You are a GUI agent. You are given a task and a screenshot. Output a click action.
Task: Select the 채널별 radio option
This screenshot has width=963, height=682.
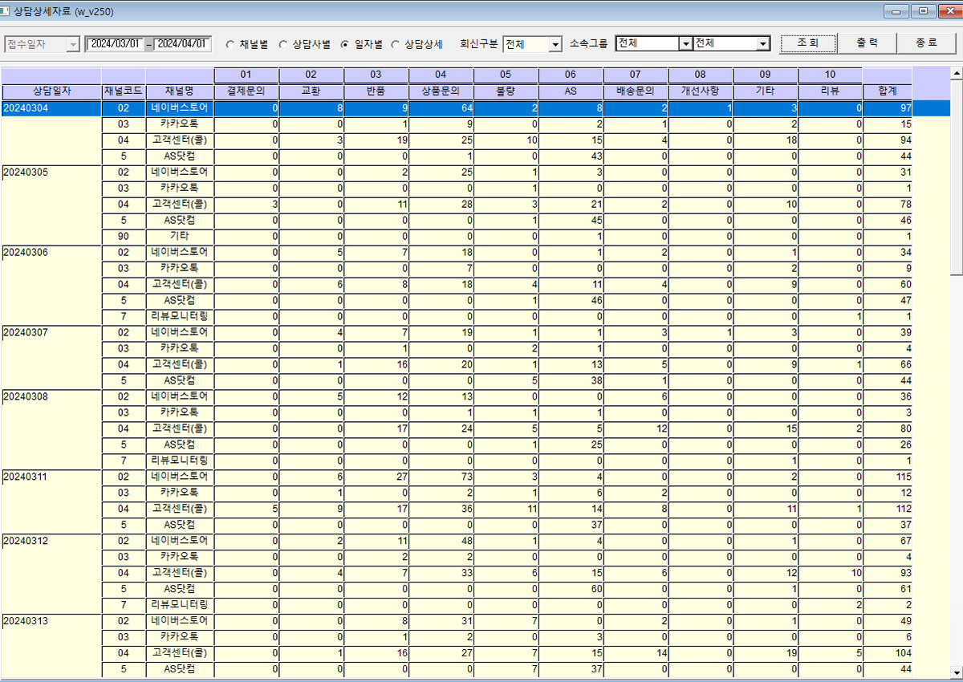(231, 44)
